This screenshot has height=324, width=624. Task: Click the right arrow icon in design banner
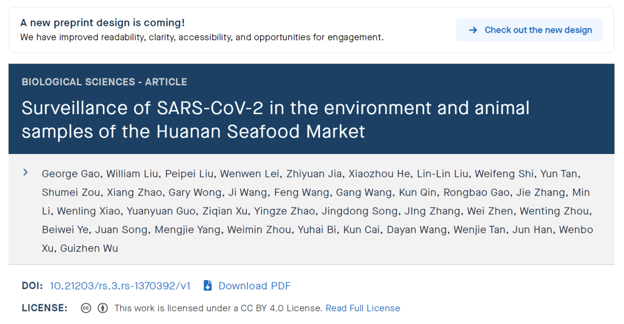[x=473, y=30]
